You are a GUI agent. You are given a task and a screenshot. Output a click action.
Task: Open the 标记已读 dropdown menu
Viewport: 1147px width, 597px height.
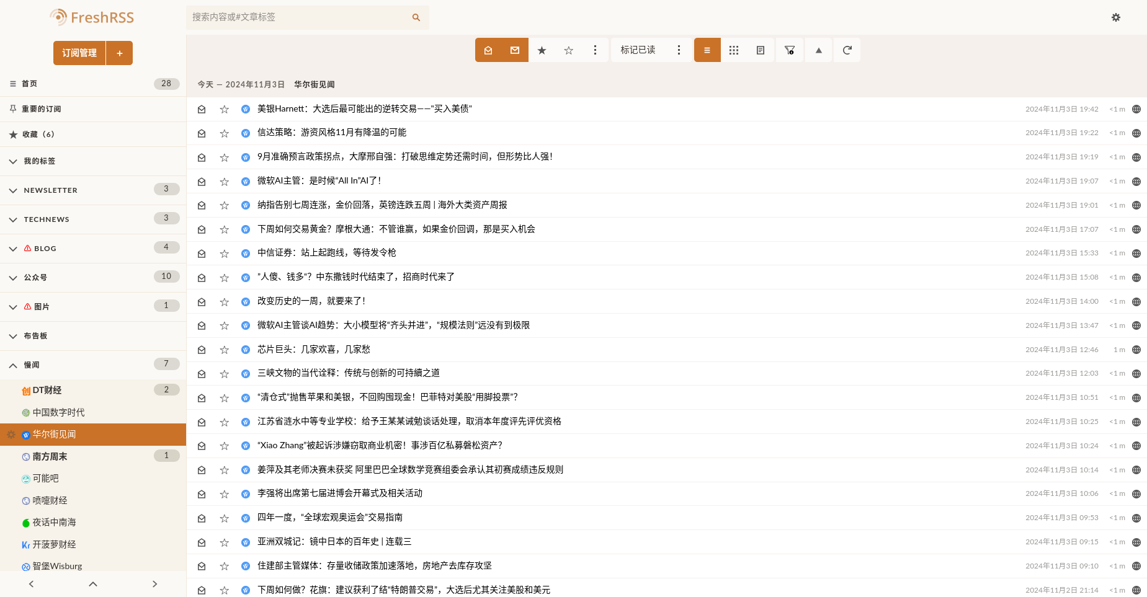pos(679,50)
